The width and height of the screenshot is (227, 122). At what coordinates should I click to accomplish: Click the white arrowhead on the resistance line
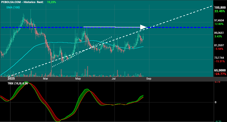click(143, 27)
